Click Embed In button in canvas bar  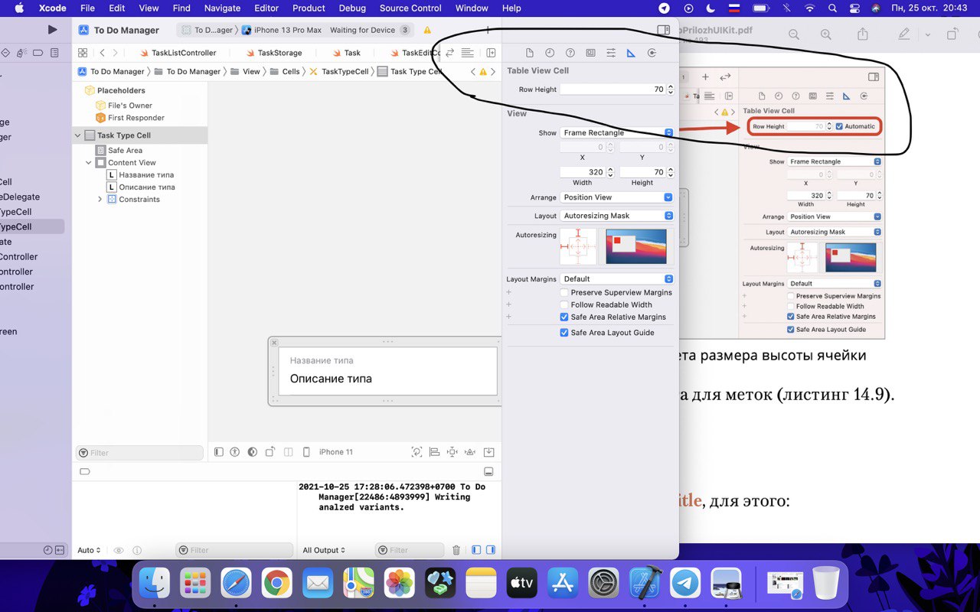[x=489, y=452]
